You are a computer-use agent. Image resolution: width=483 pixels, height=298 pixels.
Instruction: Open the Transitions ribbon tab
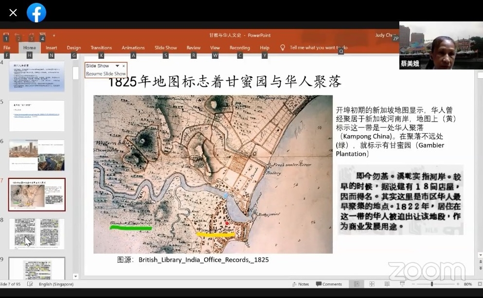pos(101,48)
